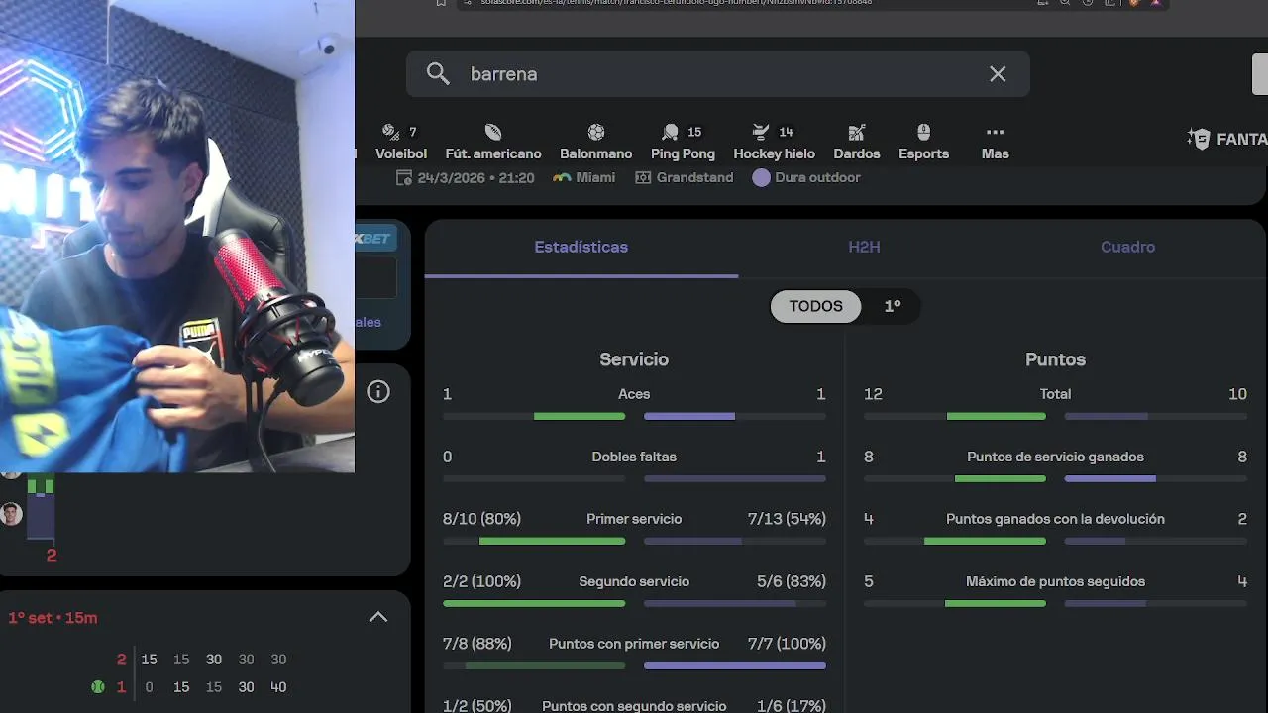
Task: Click the Grandstand court icon
Action: click(x=643, y=178)
